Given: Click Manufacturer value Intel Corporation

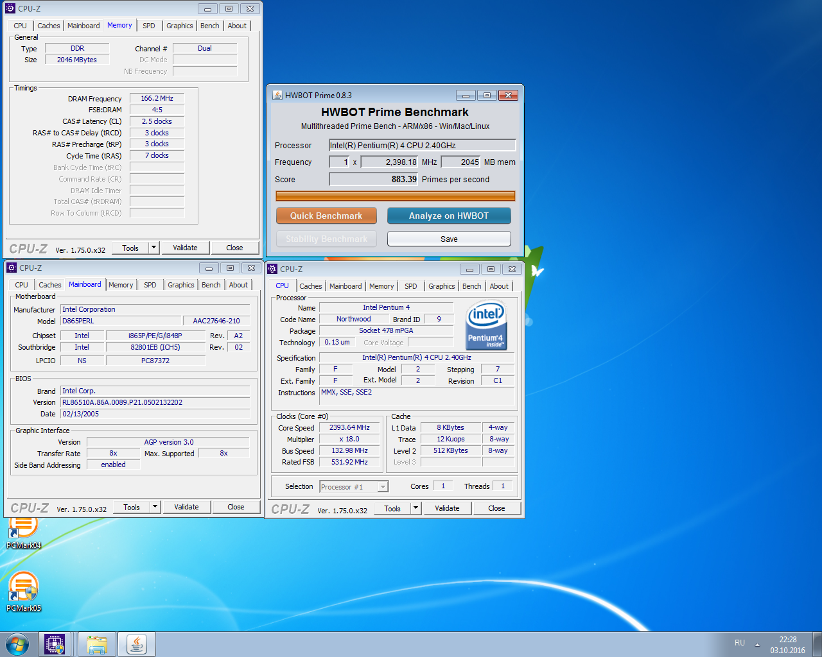Looking at the screenshot, I should [x=155, y=309].
